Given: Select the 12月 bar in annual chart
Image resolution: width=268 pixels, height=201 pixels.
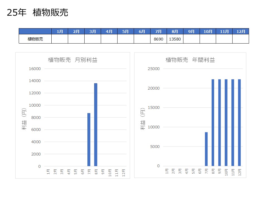Looking at the screenshot, I should [240, 123].
